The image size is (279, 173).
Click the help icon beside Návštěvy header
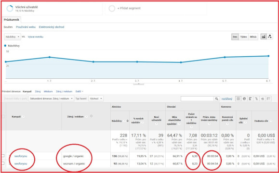coord(124,121)
